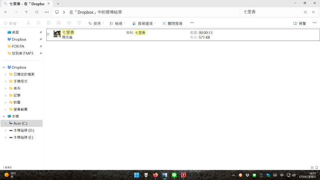Open the 排序 sort dropdown
The height and width of the screenshot is (180, 320).
coord(96,23)
